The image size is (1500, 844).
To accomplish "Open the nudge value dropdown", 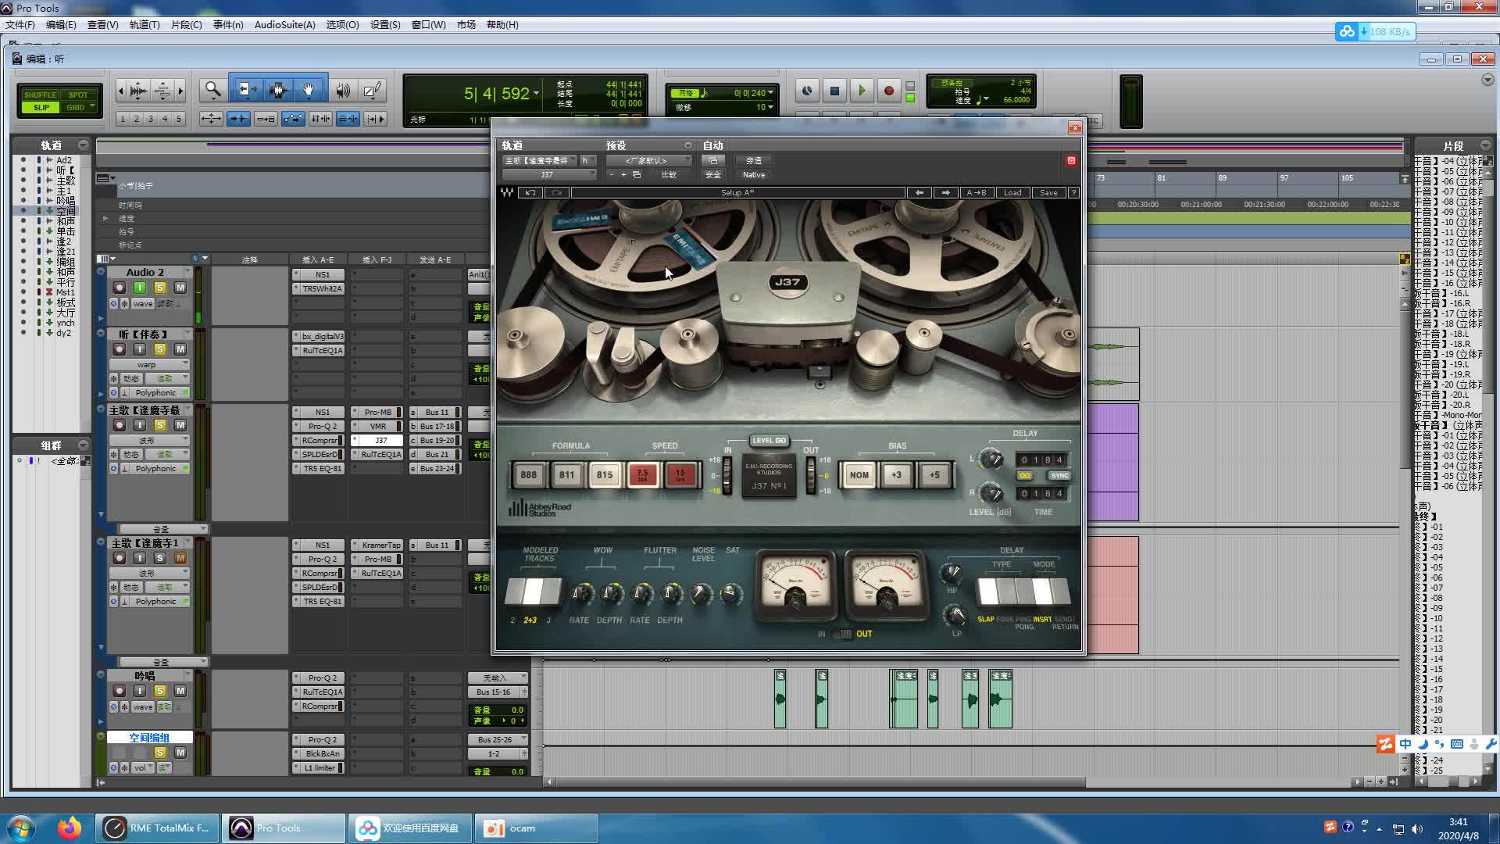I will tap(770, 107).
